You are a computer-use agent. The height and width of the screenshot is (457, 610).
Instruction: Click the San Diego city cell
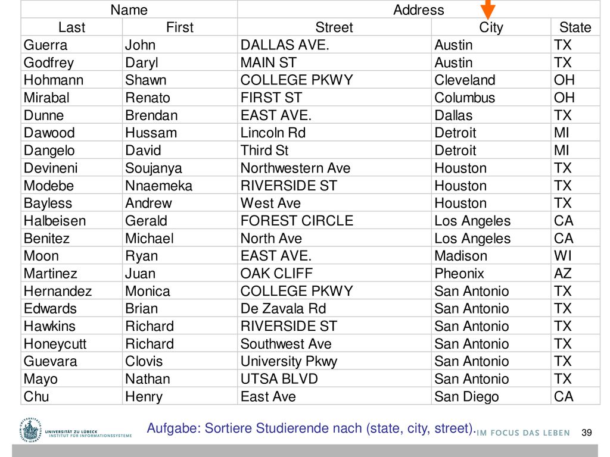491,396
